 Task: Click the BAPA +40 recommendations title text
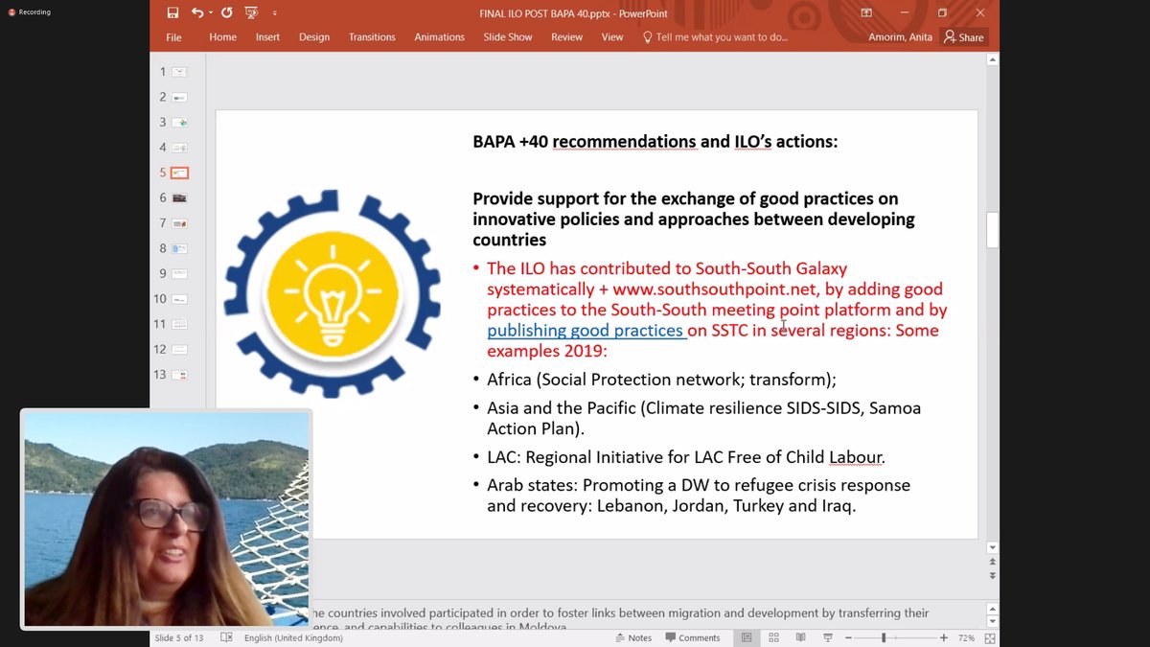click(655, 142)
